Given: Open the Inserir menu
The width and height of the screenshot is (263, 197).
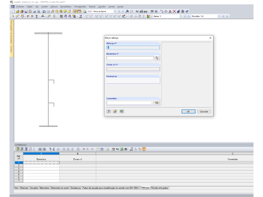Looking at the screenshot, I should coord(45,7).
